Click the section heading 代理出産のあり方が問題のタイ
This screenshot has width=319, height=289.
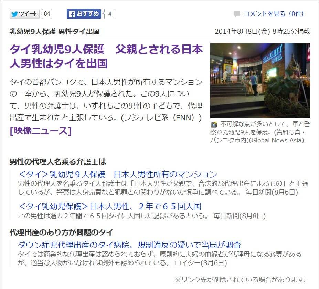(x=61, y=232)
